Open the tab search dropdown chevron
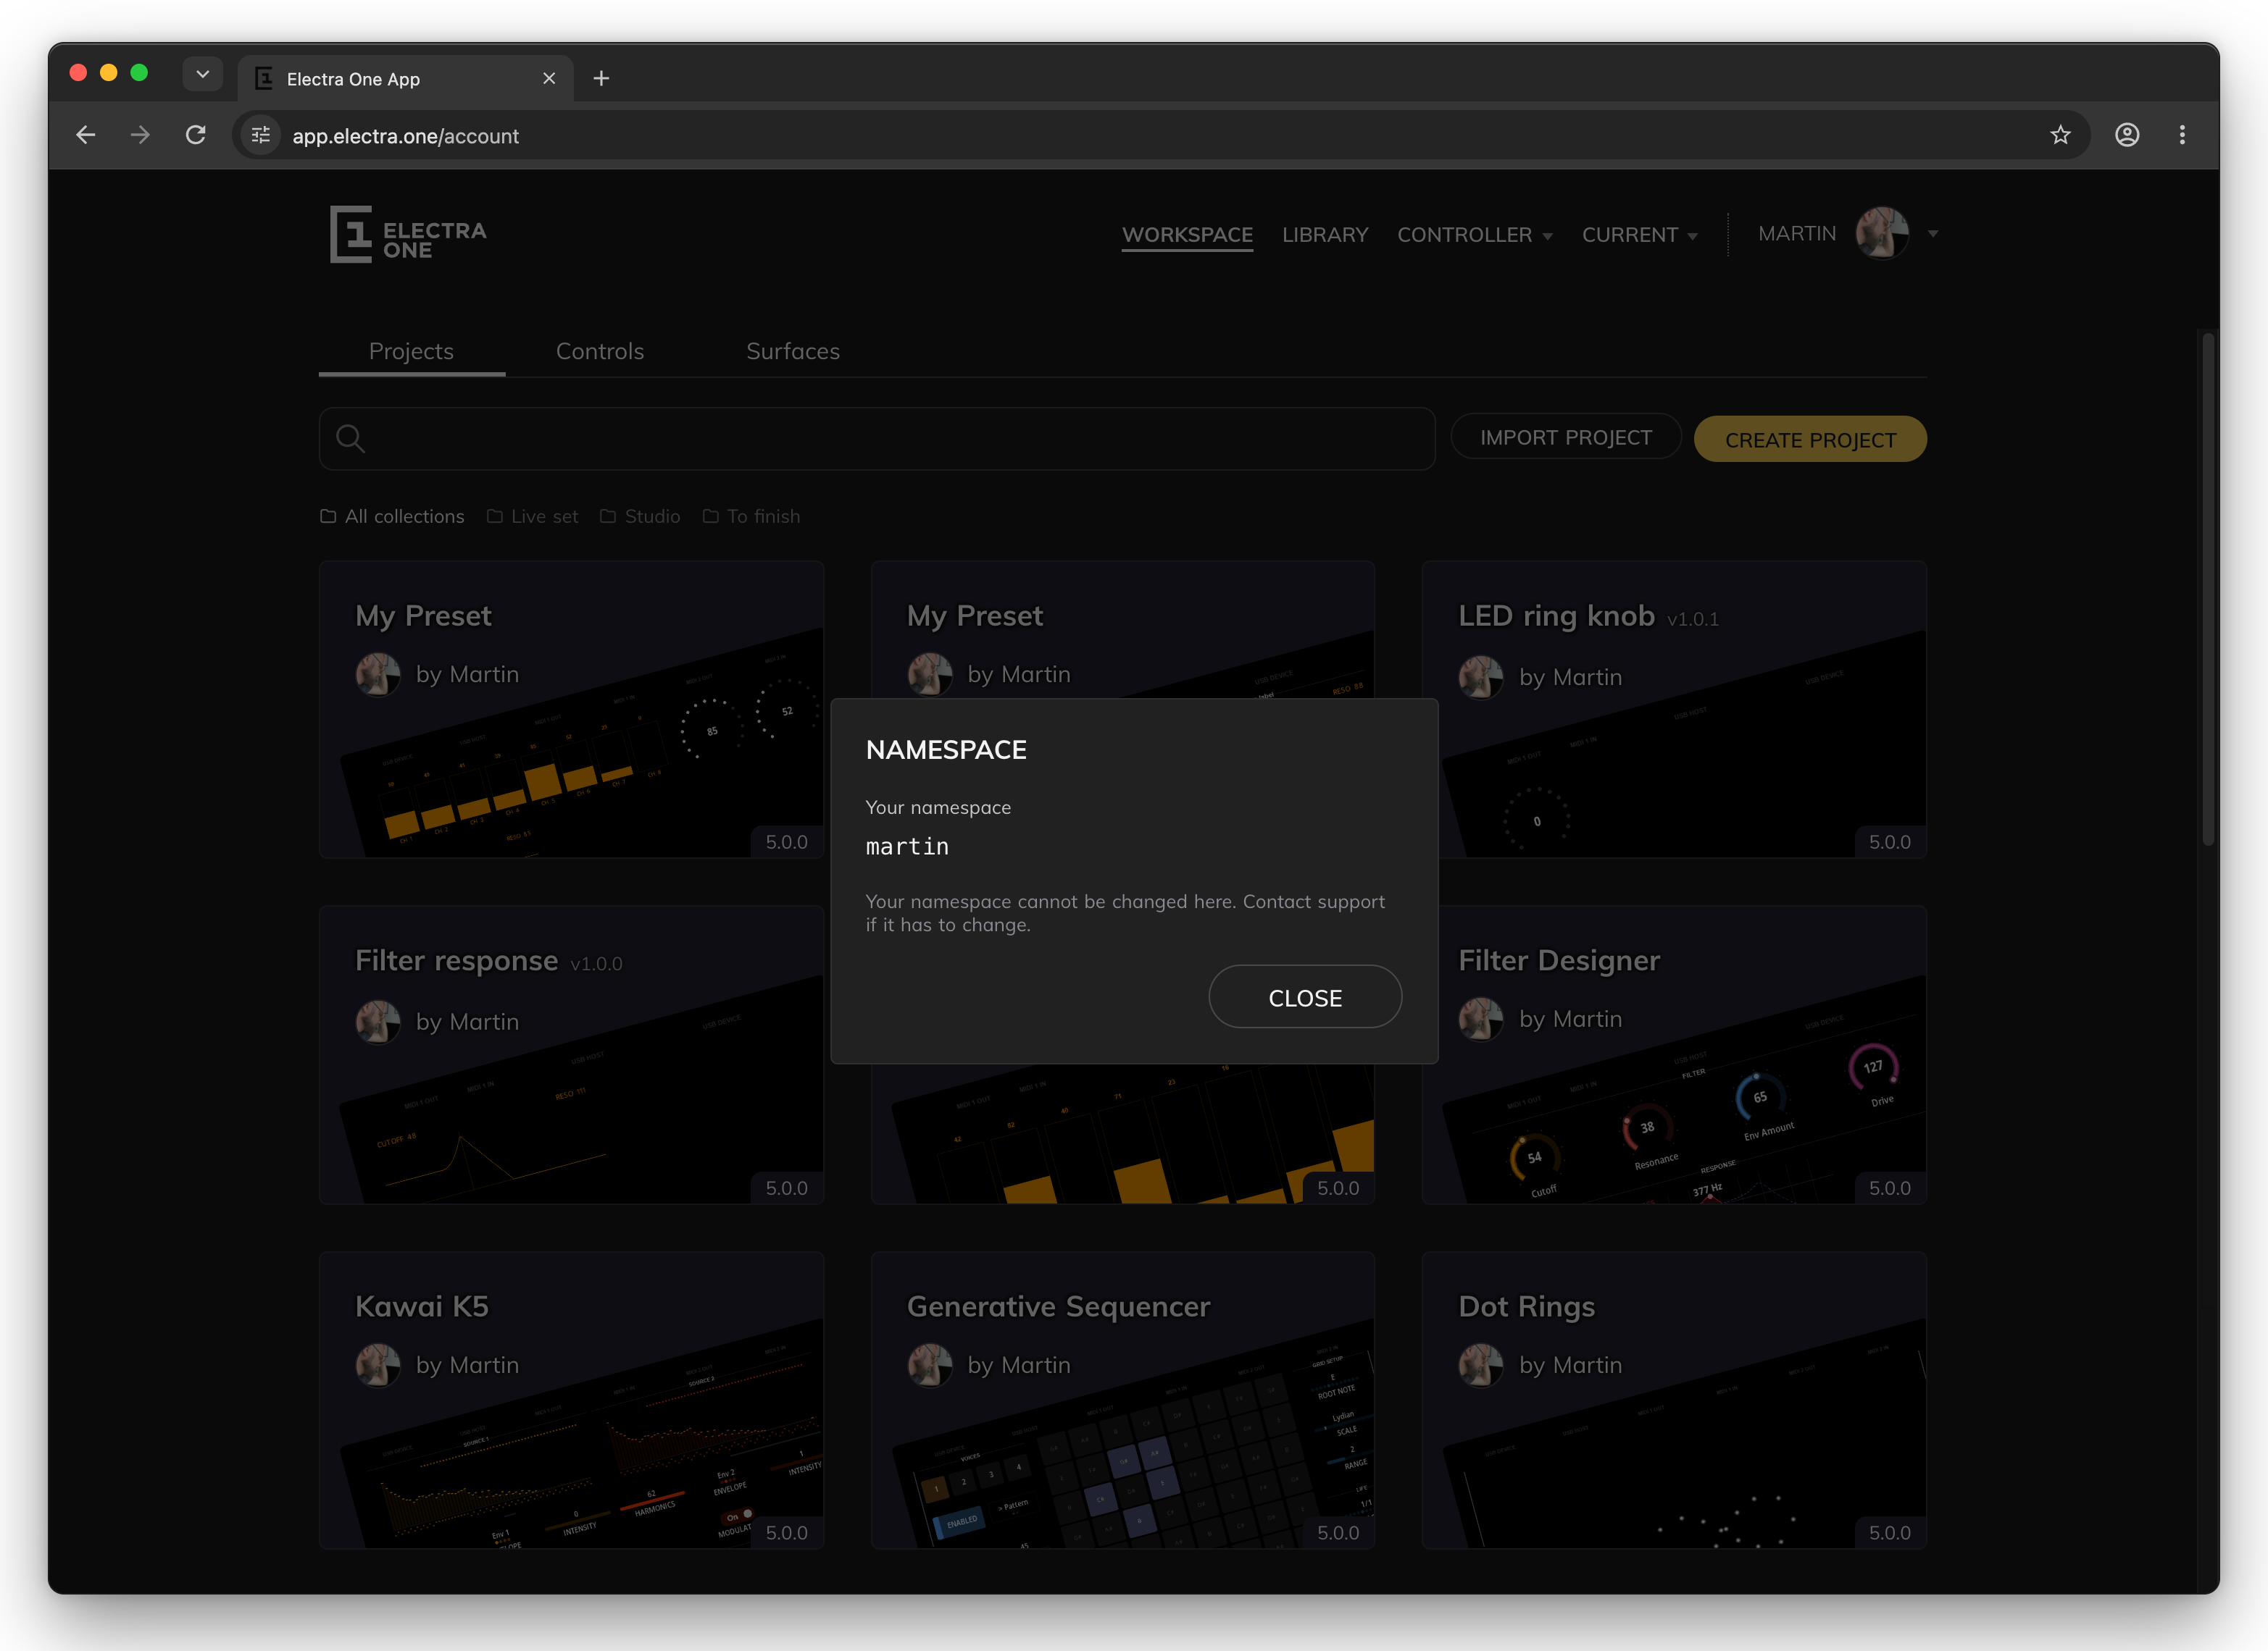This screenshot has width=2268, height=1651. (202, 74)
